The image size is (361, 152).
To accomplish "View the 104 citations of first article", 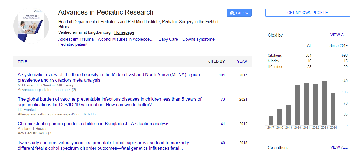I will tap(222, 75).
